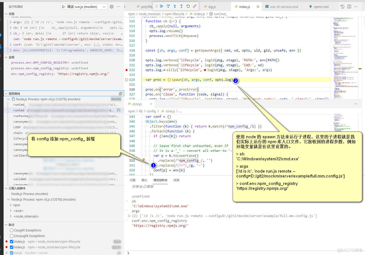Open top editor group more actions
365x255 pixels.
click(356, 7)
